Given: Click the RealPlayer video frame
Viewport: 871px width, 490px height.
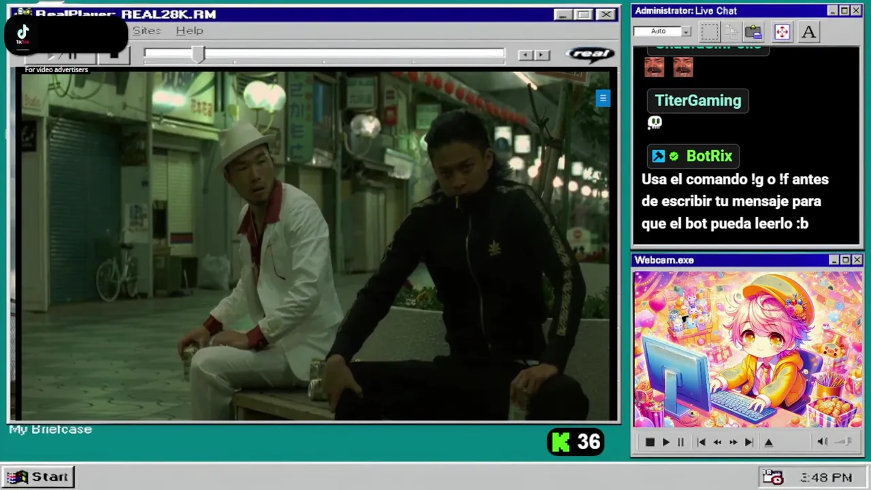Looking at the screenshot, I should tap(315, 246).
